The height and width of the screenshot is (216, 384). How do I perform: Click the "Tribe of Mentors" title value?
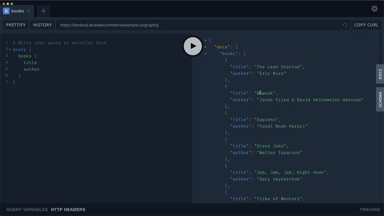pos(278,199)
